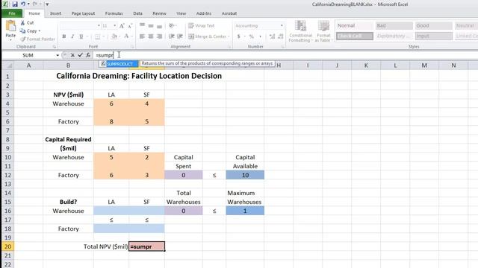Open Customize Quick Access Toolbar dropdown
This screenshot has width=478, height=268.
click(47, 4)
